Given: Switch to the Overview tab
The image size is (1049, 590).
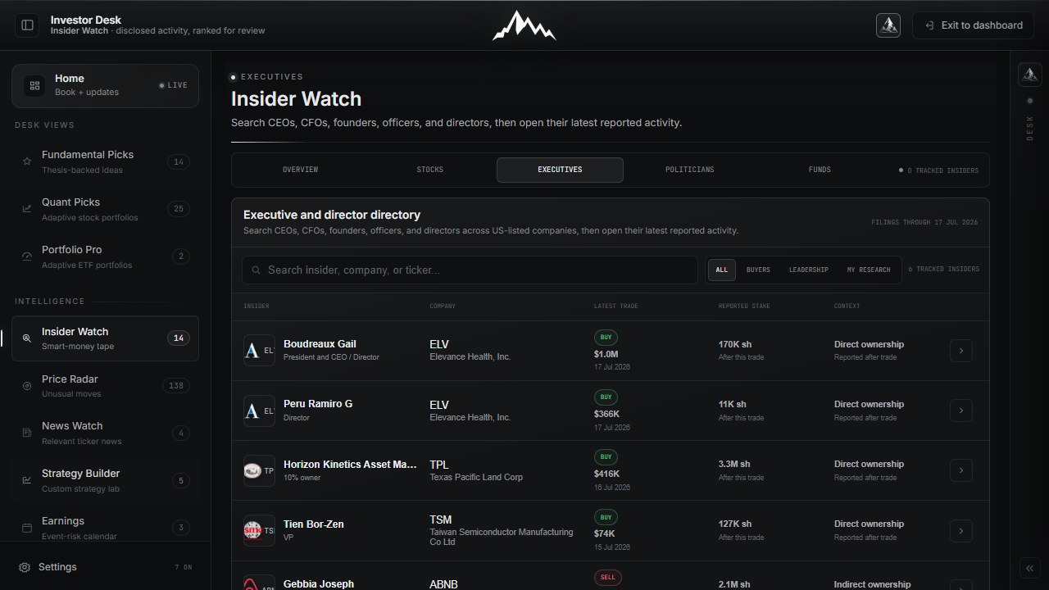Looking at the screenshot, I should point(300,170).
